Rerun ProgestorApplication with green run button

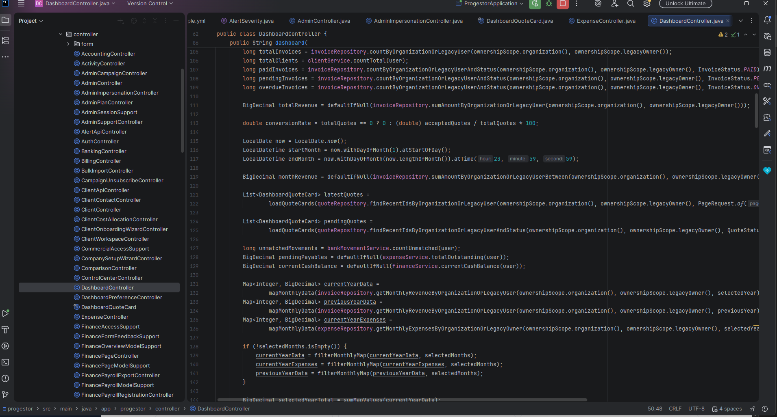[535, 4]
